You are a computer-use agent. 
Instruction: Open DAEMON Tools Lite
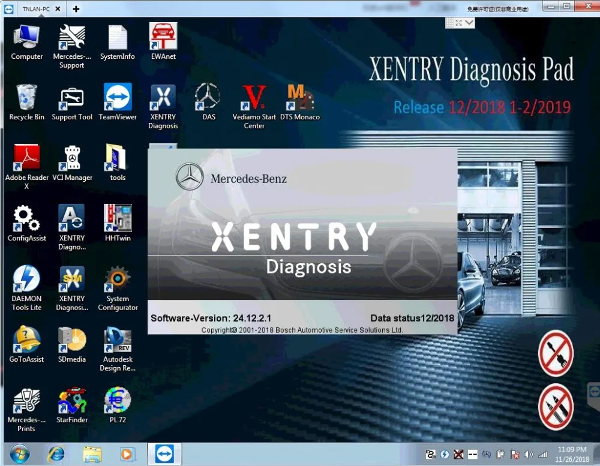[26, 288]
